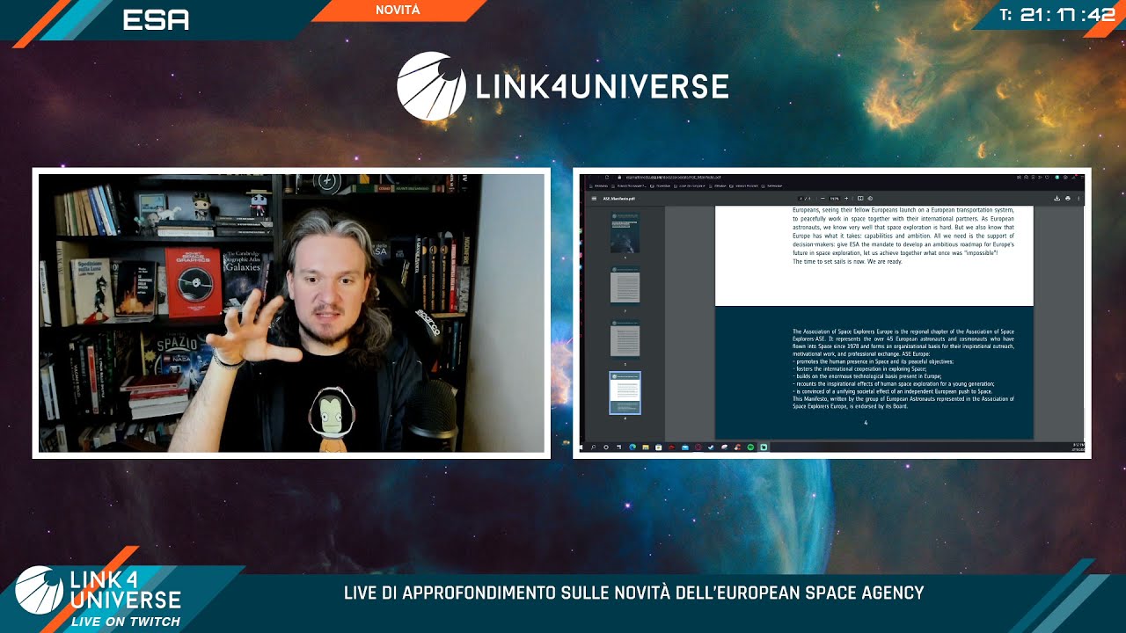Click the webcam video of the presenter
This screenshot has height=633, width=1126.
[x=291, y=313]
